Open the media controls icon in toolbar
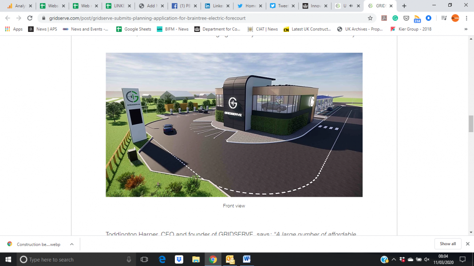 [444, 18]
